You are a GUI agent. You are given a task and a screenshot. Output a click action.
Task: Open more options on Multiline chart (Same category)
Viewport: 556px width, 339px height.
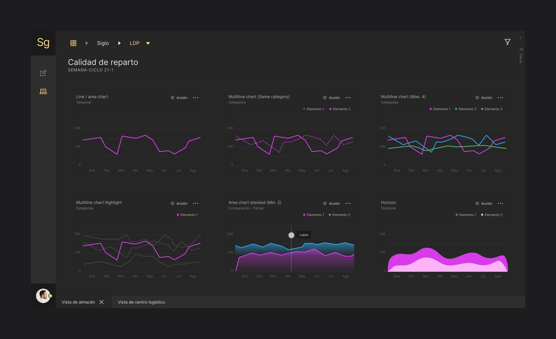click(x=348, y=98)
